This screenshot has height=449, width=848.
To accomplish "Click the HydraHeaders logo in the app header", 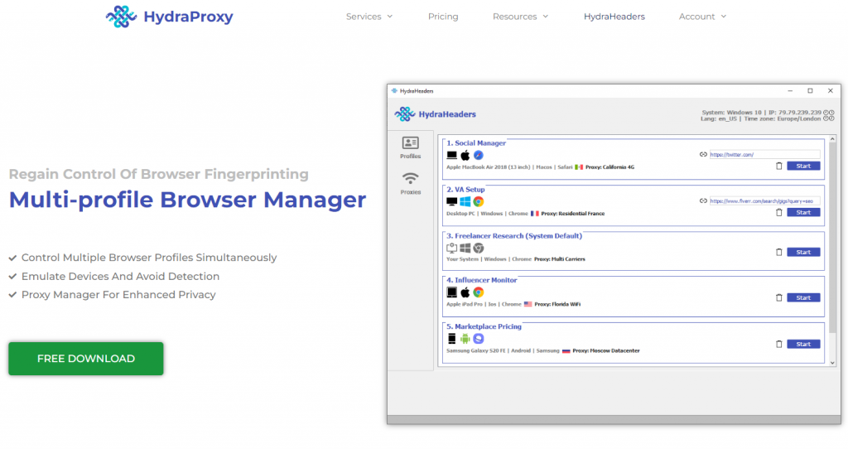I will point(435,114).
